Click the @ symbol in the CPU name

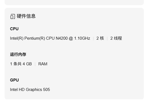(71, 38)
